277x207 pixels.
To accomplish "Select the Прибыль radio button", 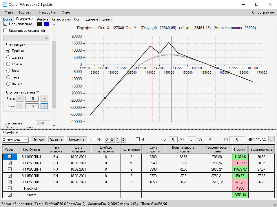I will pyautogui.click(x=8, y=51).
